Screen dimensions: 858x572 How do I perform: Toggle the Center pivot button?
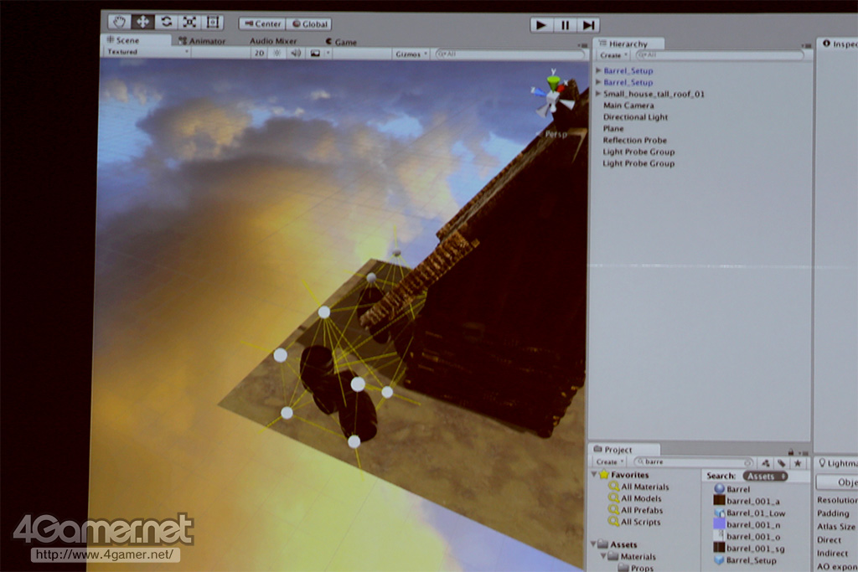(x=262, y=24)
